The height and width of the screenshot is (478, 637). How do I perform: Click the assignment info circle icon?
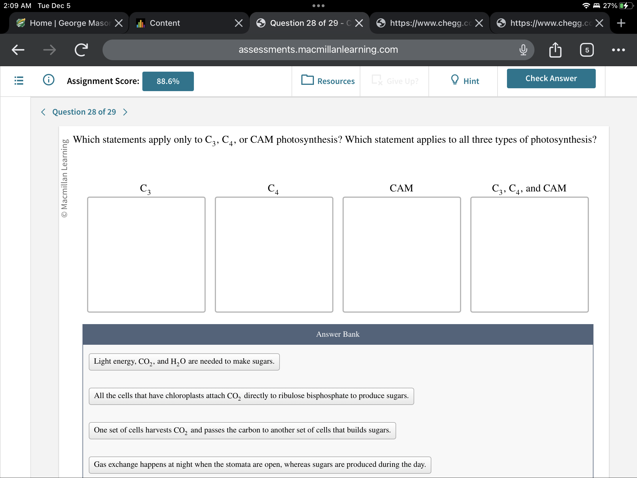(x=48, y=80)
